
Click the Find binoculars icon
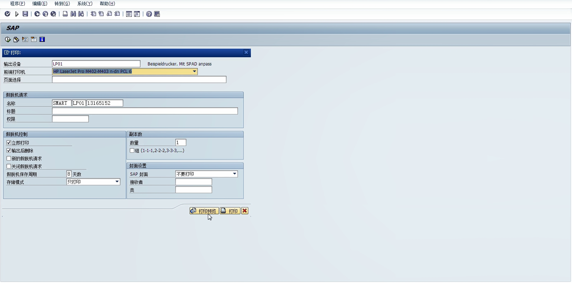(73, 14)
